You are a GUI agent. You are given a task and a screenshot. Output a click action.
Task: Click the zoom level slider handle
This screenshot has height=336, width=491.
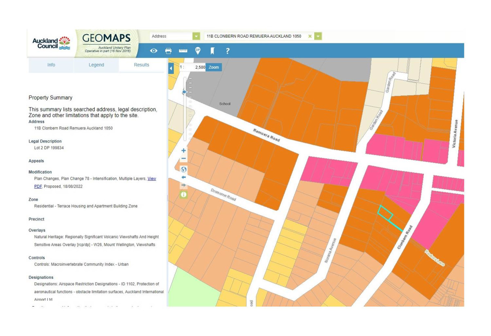[185, 92]
